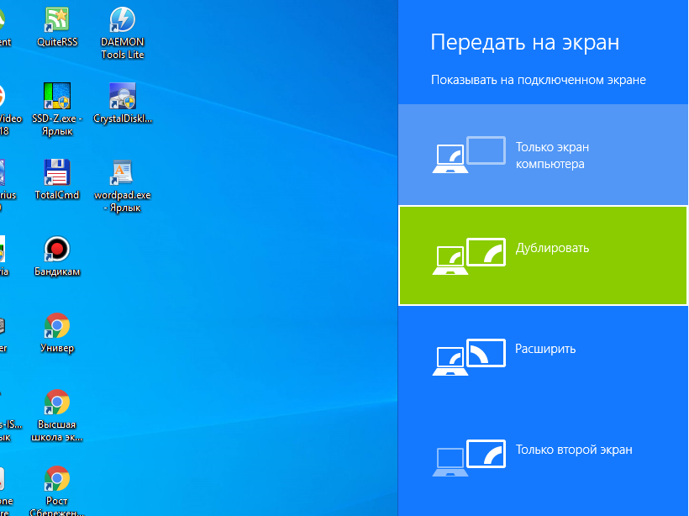
Task: Open the QuiteRSS desktop shortcut
Action: [57, 20]
